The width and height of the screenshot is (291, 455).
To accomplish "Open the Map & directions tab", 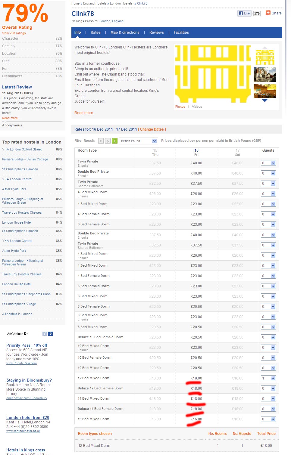I will 125,32.
